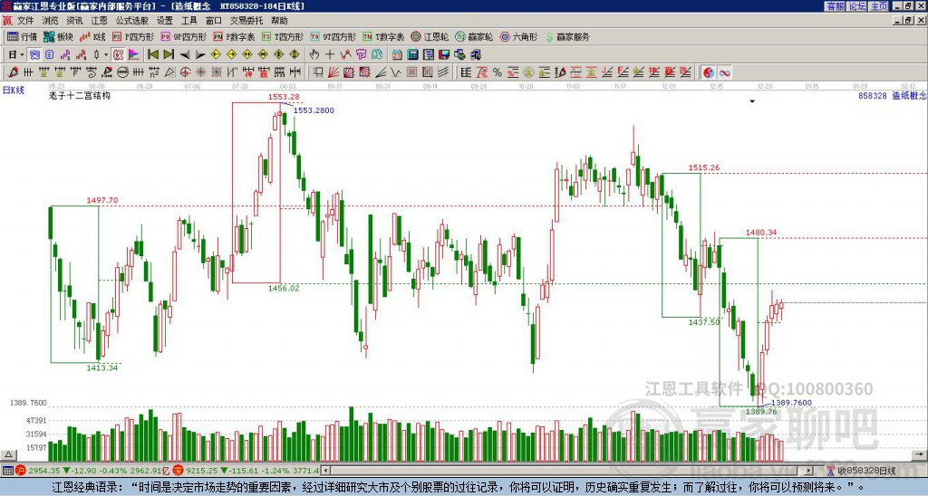The image size is (928, 496).
Task: Click the 1480.34 level label
Action: 761,233
